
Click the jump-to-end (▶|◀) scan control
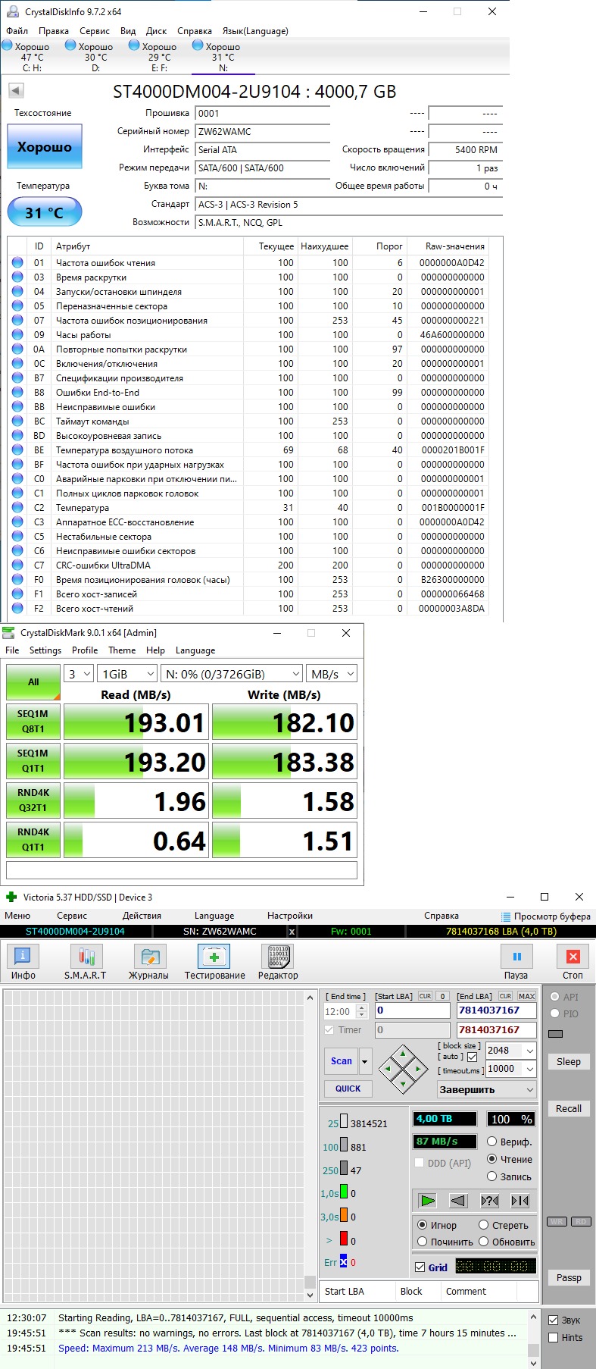pos(520,1201)
